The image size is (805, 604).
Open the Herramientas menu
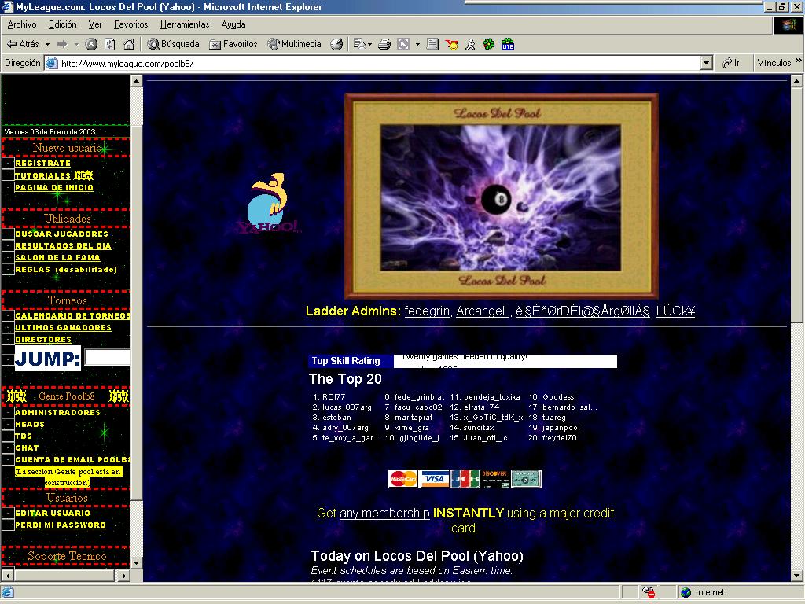185,24
